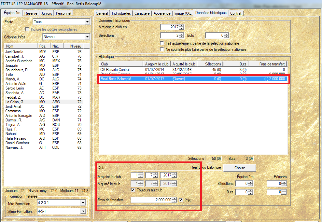The image size is (322, 222).
Task: Select player Durmisi, R.
Action: [44, 120]
